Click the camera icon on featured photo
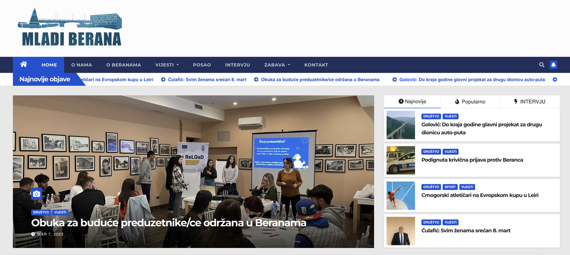The height and width of the screenshot is (255, 570). click(x=37, y=193)
